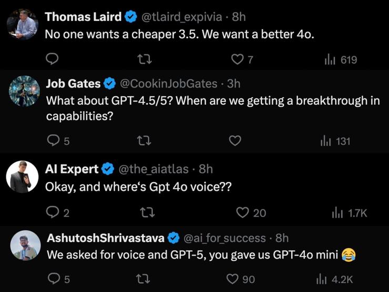Reply to AI Expert's tweet

coord(53,212)
